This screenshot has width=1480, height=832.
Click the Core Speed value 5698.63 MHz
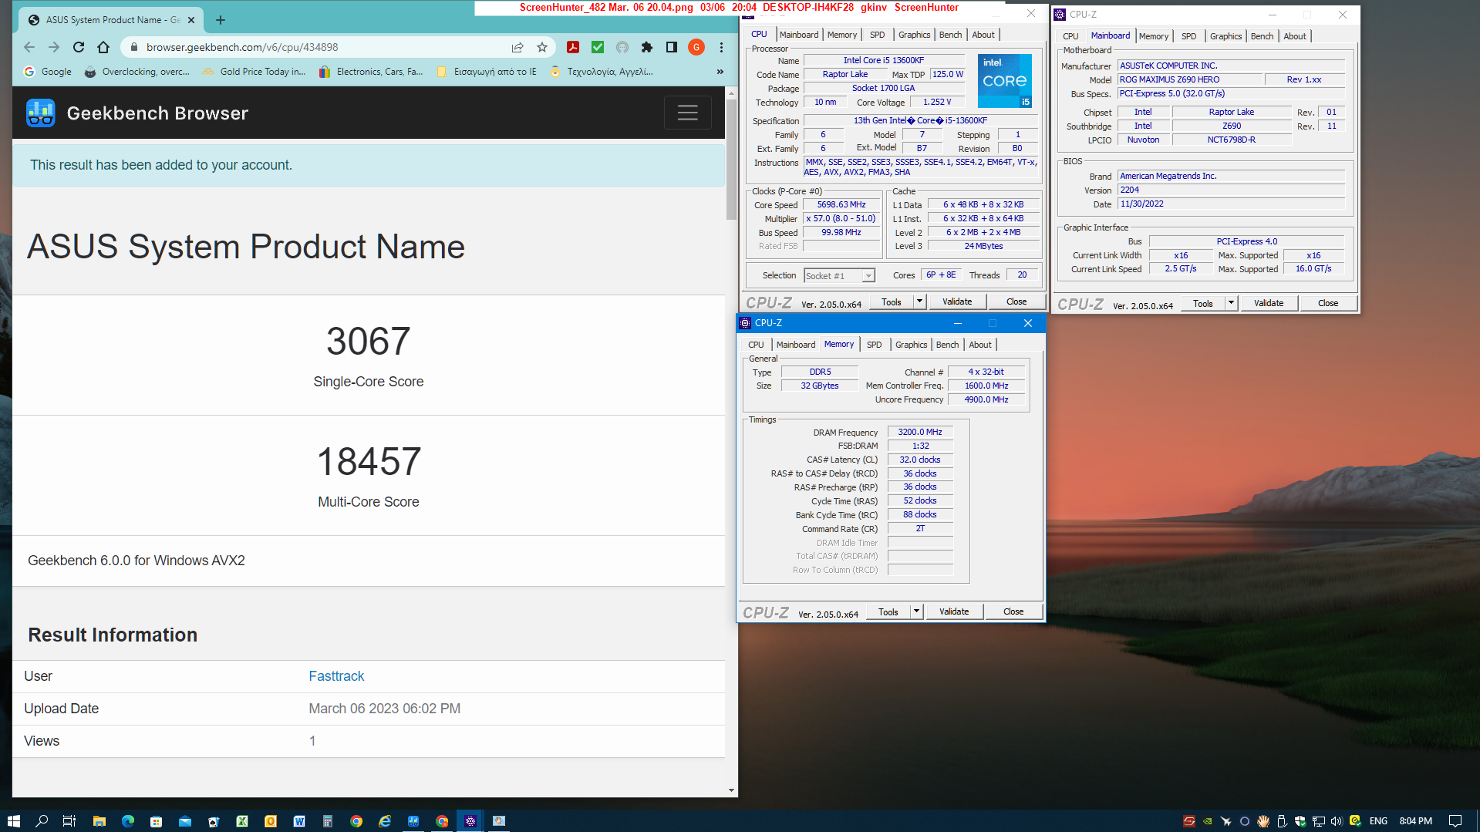tap(841, 205)
